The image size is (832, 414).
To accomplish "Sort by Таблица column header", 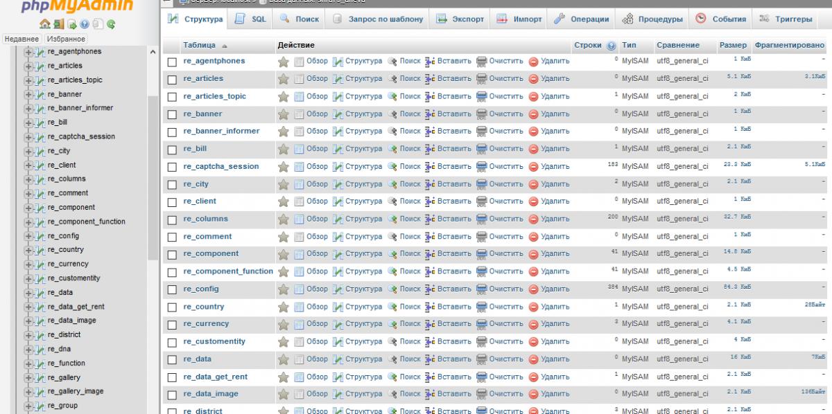I will [x=200, y=45].
